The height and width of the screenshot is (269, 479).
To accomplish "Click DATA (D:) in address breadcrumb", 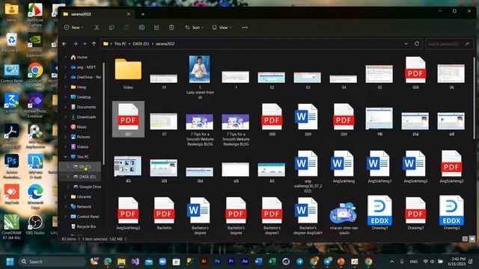I will tap(141, 44).
